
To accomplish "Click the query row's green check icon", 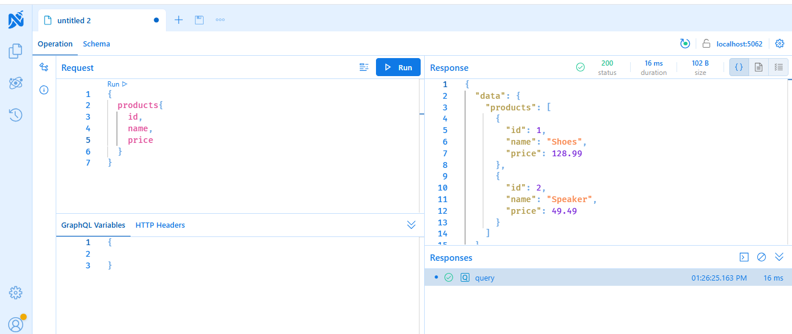I will 449,278.
